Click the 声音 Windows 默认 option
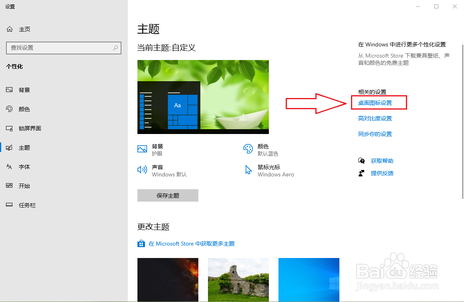Screen dimensions: 464x302 pos(162,170)
